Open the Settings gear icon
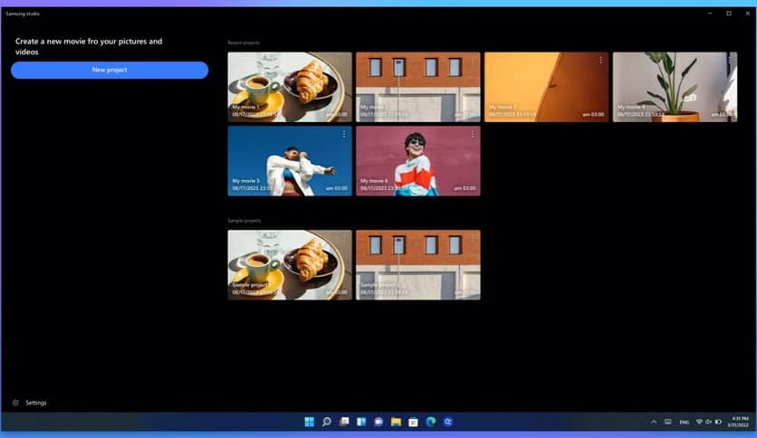Viewport: 757px width, 438px height. pyautogui.click(x=15, y=403)
